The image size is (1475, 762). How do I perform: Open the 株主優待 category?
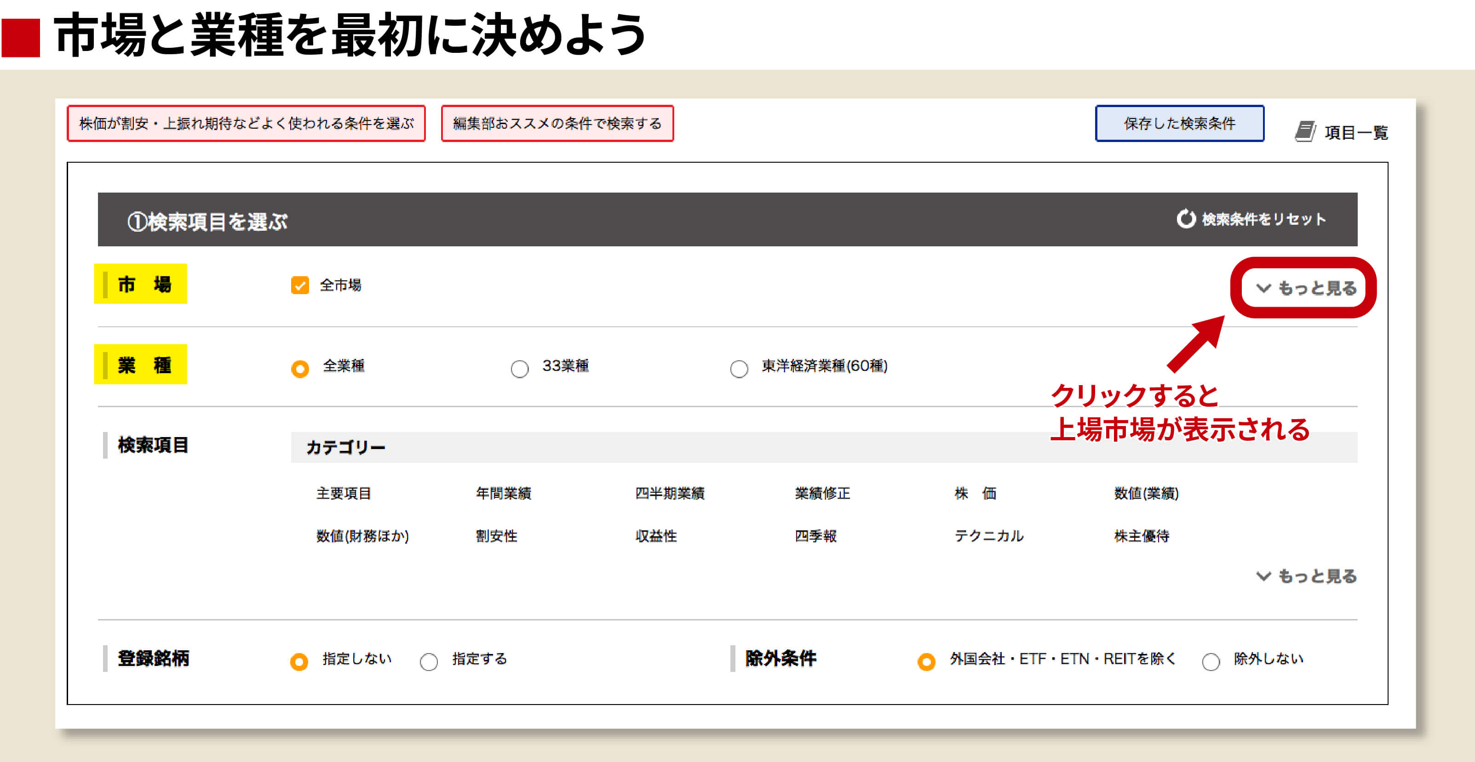click(1141, 536)
